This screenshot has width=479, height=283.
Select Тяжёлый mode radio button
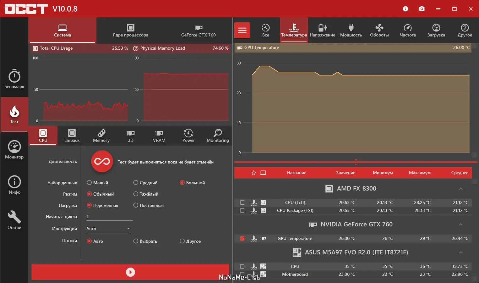[x=146, y=194]
